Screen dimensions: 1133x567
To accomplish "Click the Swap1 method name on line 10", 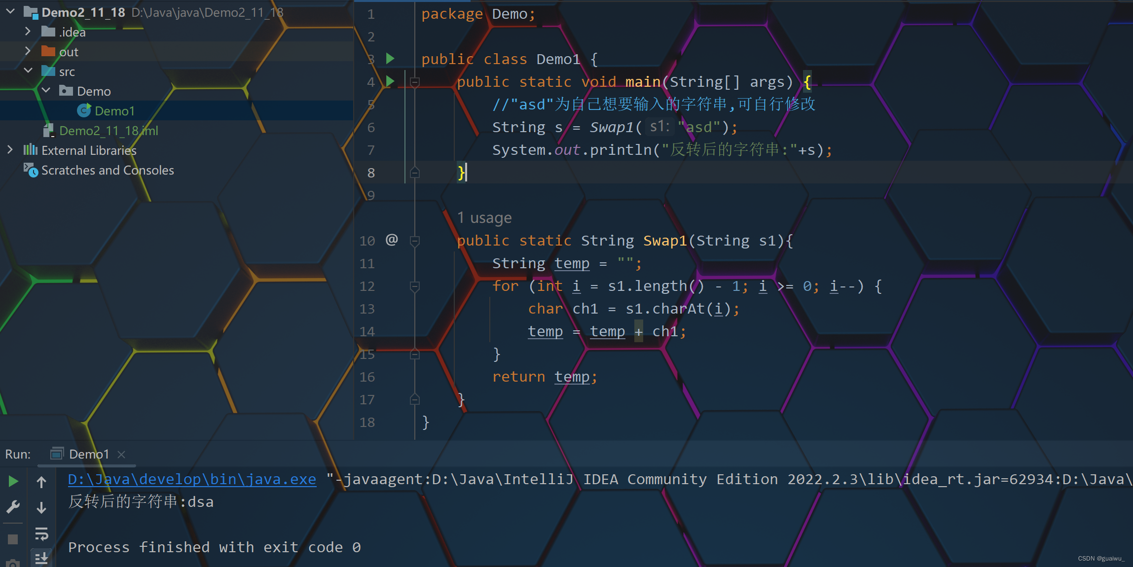I will (665, 241).
